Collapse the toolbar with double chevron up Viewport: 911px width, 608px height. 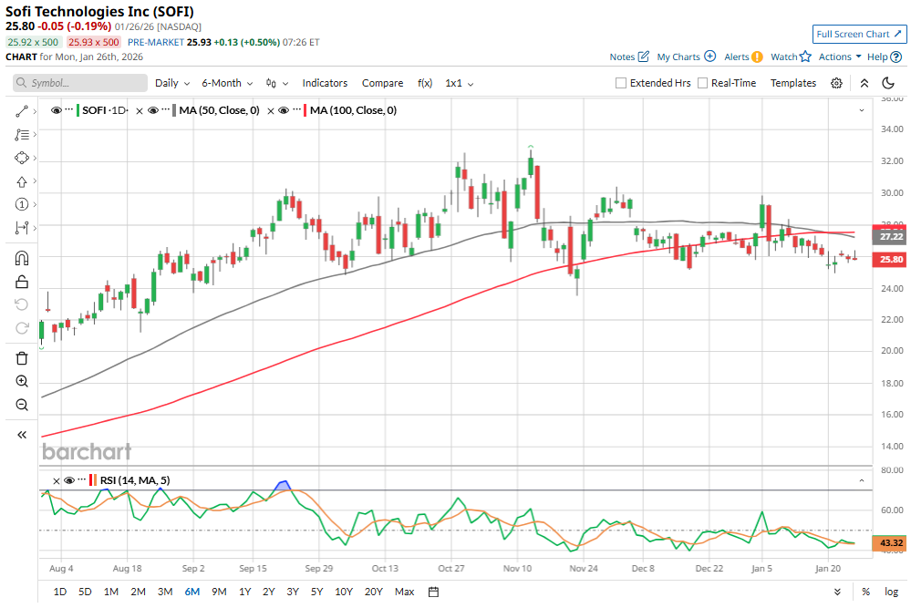pos(864,83)
